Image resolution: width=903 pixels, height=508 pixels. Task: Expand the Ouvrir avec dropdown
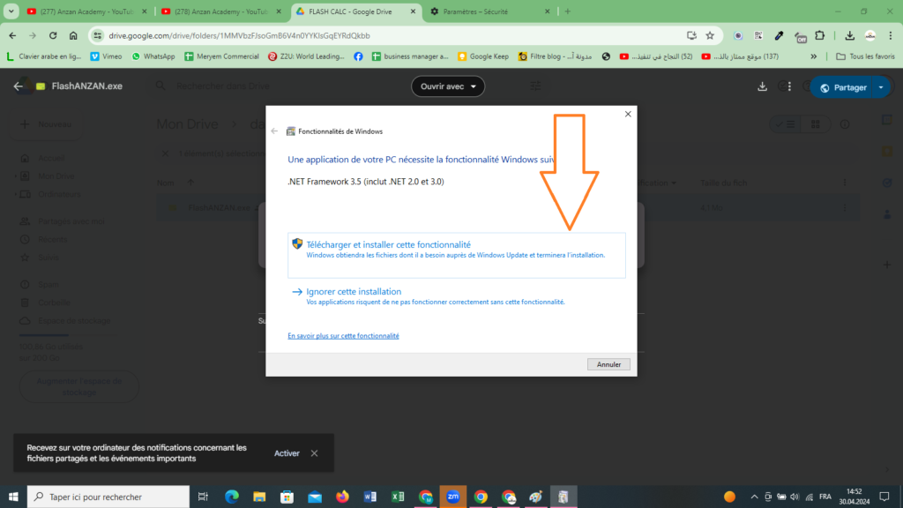click(448, 86)
